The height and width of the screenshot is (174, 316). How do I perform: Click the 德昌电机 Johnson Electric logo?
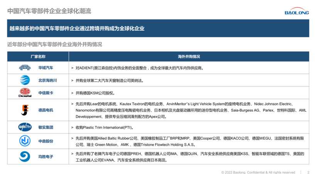click(x=25, y=110)
